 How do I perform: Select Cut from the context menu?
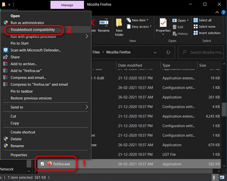(46, 116)
